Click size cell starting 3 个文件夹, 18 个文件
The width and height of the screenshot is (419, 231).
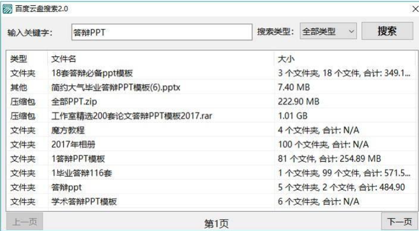pos(344,73)
